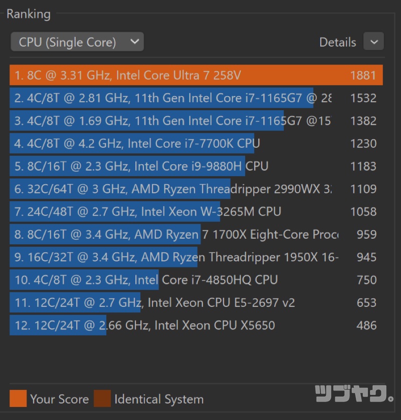Viewport: 401px width, 420px height.
Task: Select the AMD Ryzen 7 1700X entry
Action: (196, 234)
